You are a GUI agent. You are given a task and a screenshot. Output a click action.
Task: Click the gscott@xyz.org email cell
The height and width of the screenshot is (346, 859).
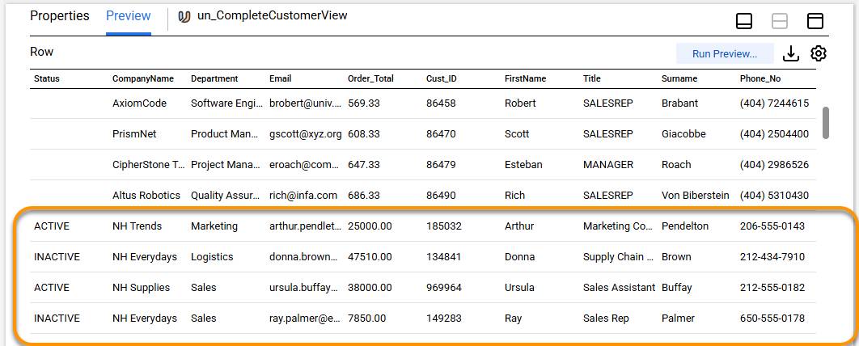[305, 134]
